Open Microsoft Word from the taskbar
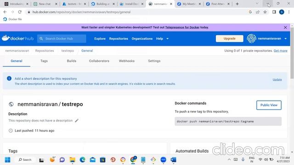This screenshot has width=294, height=165. click(x=174, y=160)
